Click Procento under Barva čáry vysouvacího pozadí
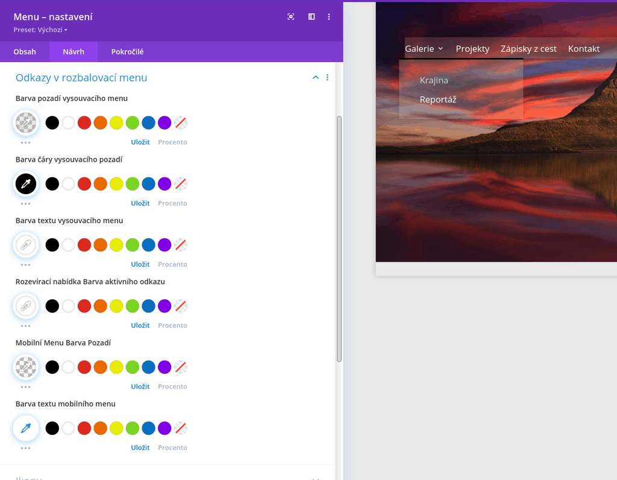The width and height of the screenshot is (617, 480). tap(172, 203)
